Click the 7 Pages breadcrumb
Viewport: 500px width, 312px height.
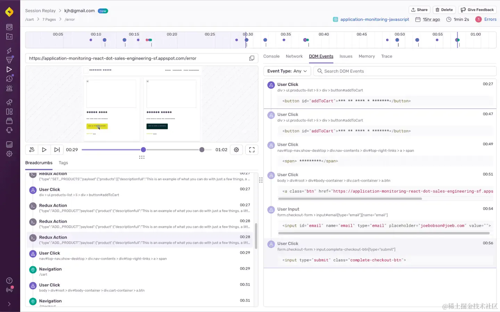point(49,19)
